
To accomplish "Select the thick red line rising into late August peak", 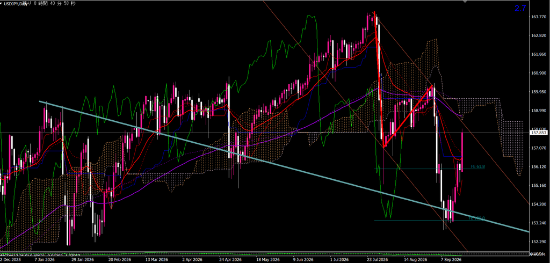I will click(x=408, y=116).
